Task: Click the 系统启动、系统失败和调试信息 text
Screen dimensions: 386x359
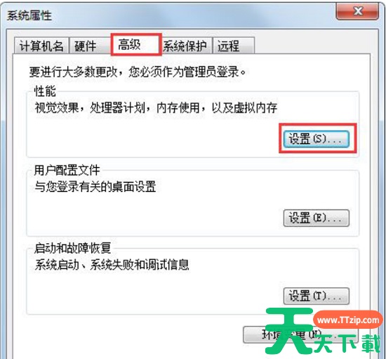Action: pos(112,265)
